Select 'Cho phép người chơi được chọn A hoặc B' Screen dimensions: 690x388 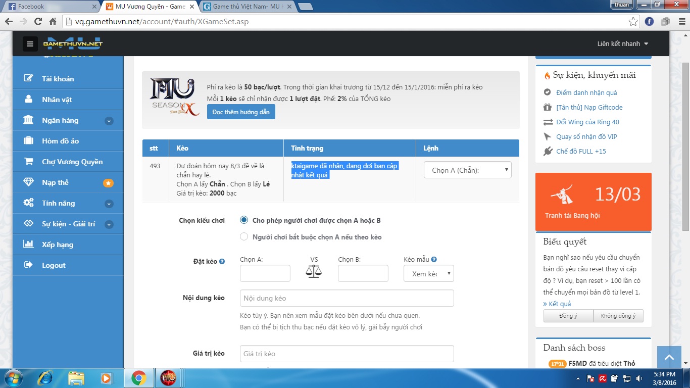pyautogui.click(x=244, y=220)
